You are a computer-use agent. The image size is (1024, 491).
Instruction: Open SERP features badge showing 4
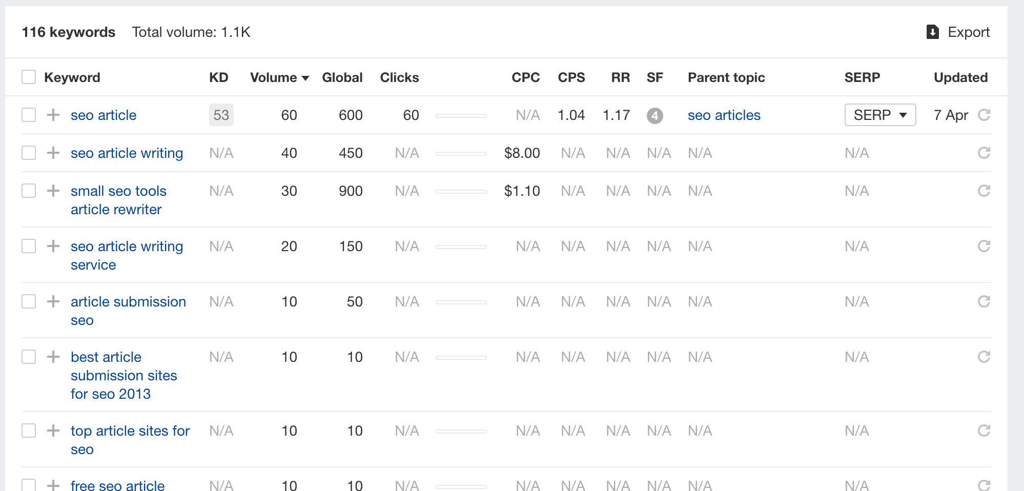[x=654, y=115]
